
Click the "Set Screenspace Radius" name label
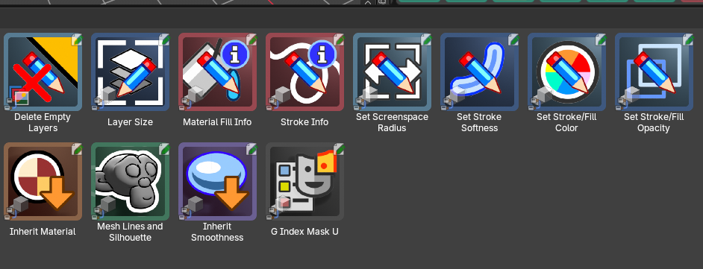pos(392,122)
